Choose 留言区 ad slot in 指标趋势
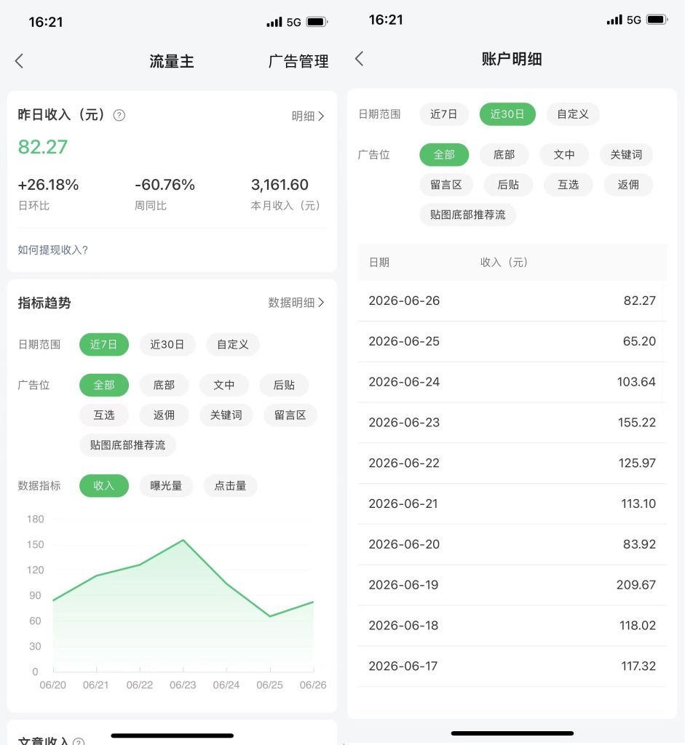Viewport: 685px width, 745px height. (x=290, y=415)
